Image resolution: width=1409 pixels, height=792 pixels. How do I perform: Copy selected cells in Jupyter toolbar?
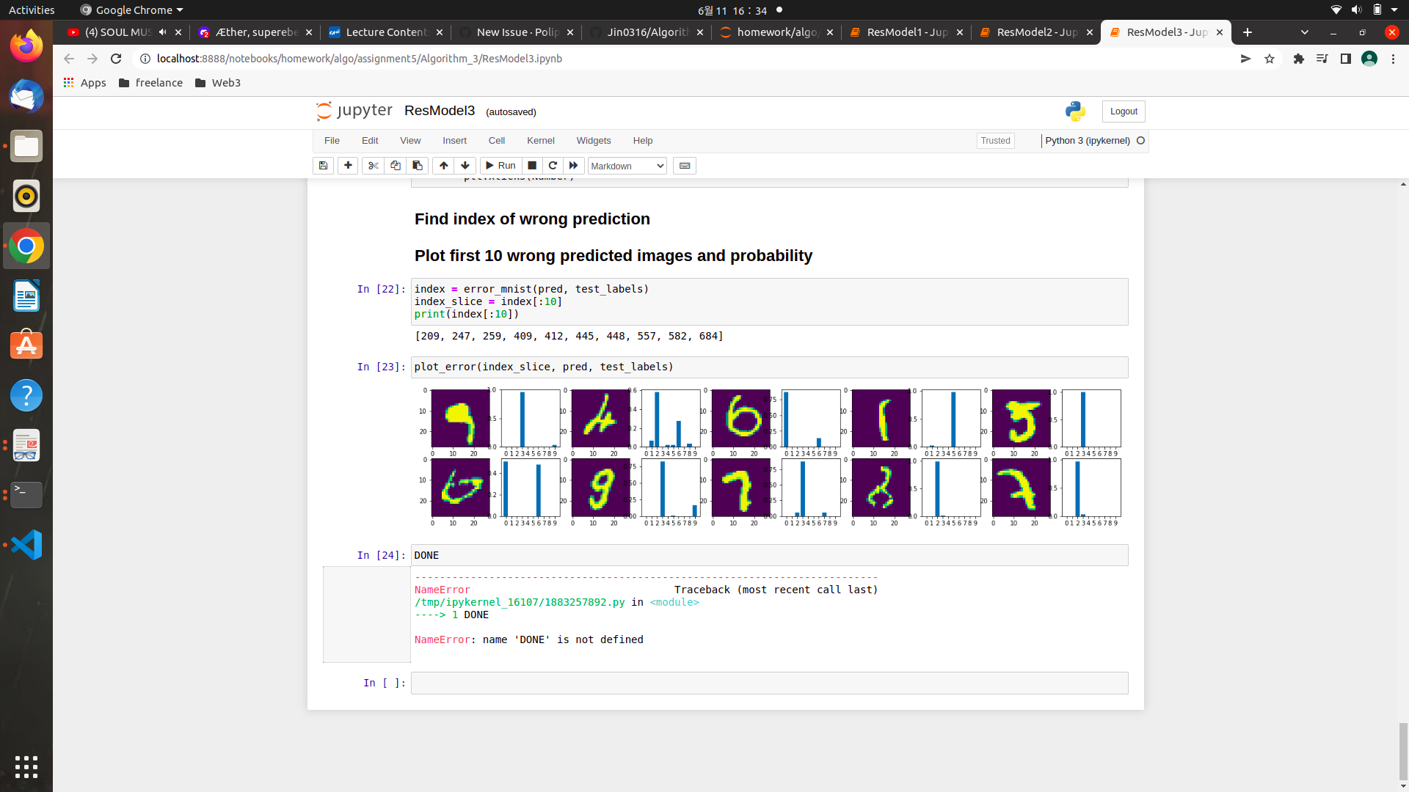pyautogui.click(x=395, y=166)
